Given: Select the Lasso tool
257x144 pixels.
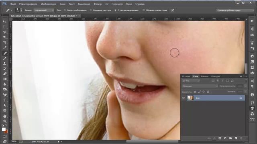Looking at the screenshot, I should pos(5,32).
